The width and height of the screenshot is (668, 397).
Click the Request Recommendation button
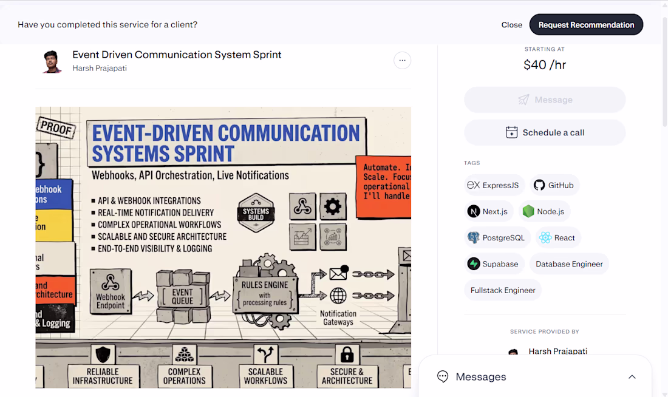[x=586, y=25]
